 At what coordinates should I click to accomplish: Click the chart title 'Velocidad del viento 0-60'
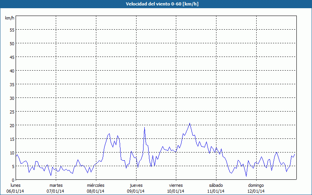(x=156, y=4)
